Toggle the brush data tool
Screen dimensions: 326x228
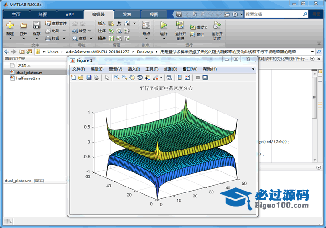[x=155, y=78]
